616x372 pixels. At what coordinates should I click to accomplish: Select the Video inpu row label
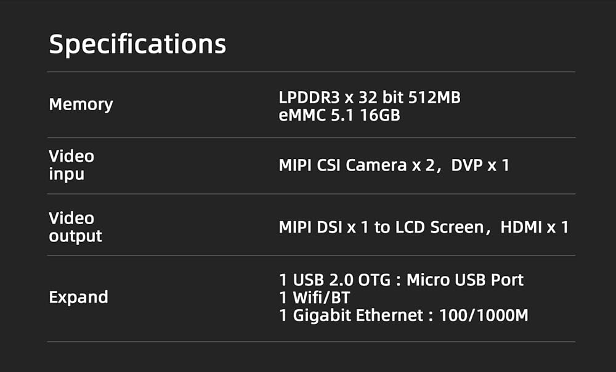click(71, 165)
